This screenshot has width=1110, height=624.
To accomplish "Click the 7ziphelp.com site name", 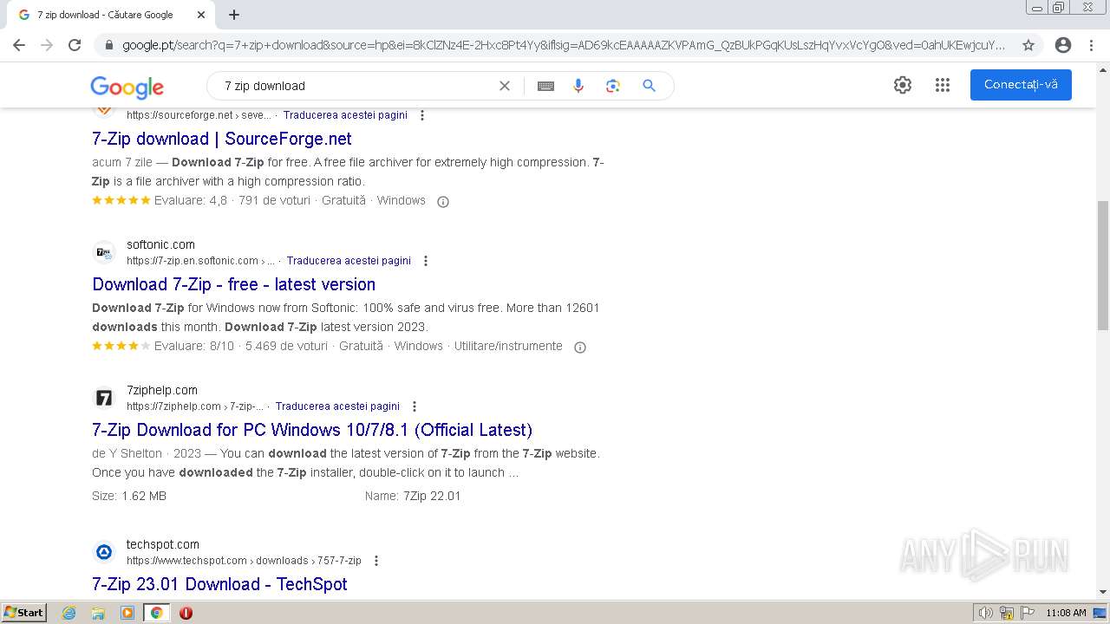I will pos(162,390).
